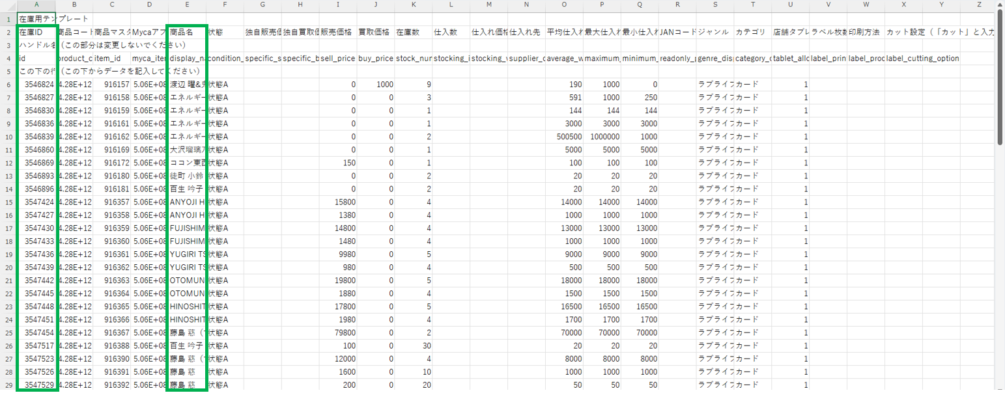Click the 'buy_price' cell
Viewport: 1005px width, 393px height.
(x=376, y=58)
